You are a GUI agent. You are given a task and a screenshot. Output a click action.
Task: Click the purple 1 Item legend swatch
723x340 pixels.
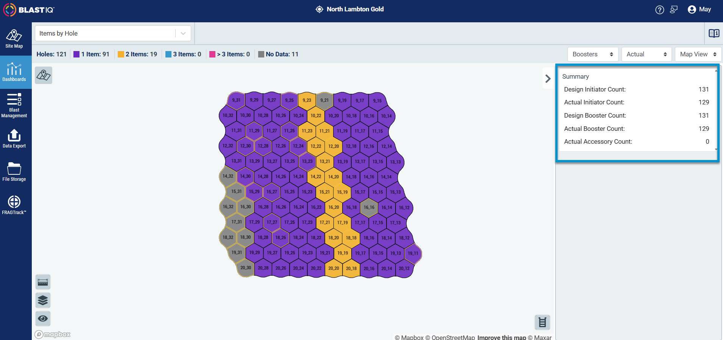point(76,54)
